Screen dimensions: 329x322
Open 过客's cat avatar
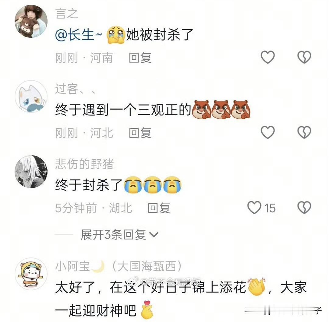[31, 96]
